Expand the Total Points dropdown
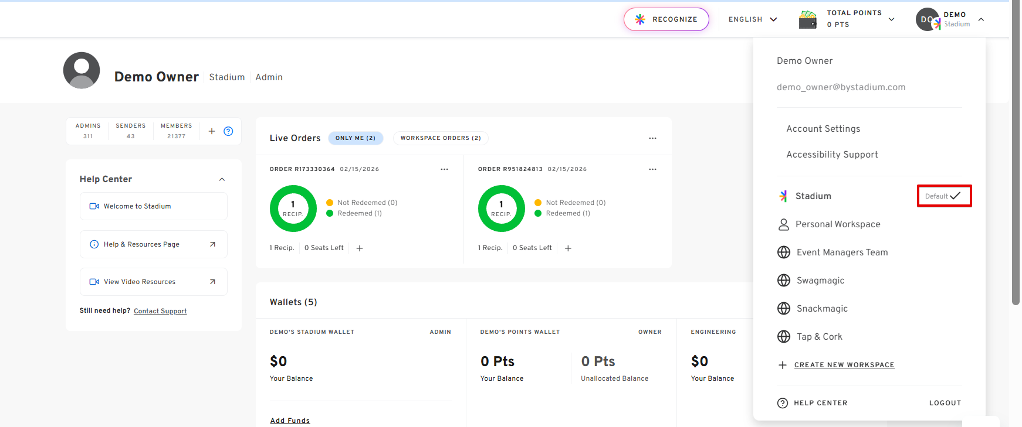The height and width of the screenshot is (427, 1022). coord(891,19)
